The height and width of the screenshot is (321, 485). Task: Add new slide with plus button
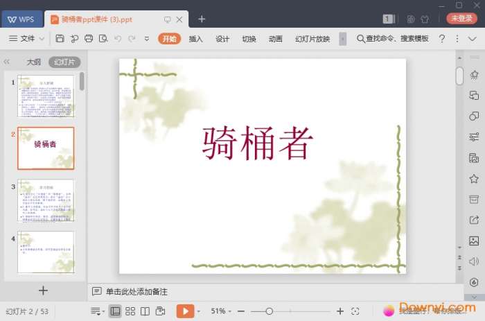43,290
